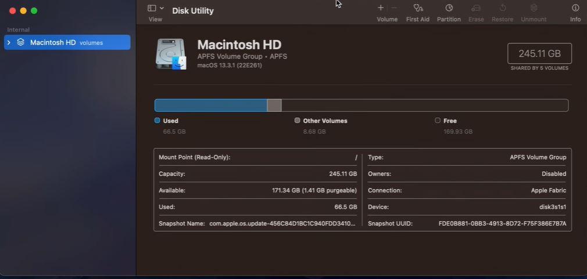Click the green full-screen window button
This screenshot has width=587, height=279.
(x=34, y=11)
